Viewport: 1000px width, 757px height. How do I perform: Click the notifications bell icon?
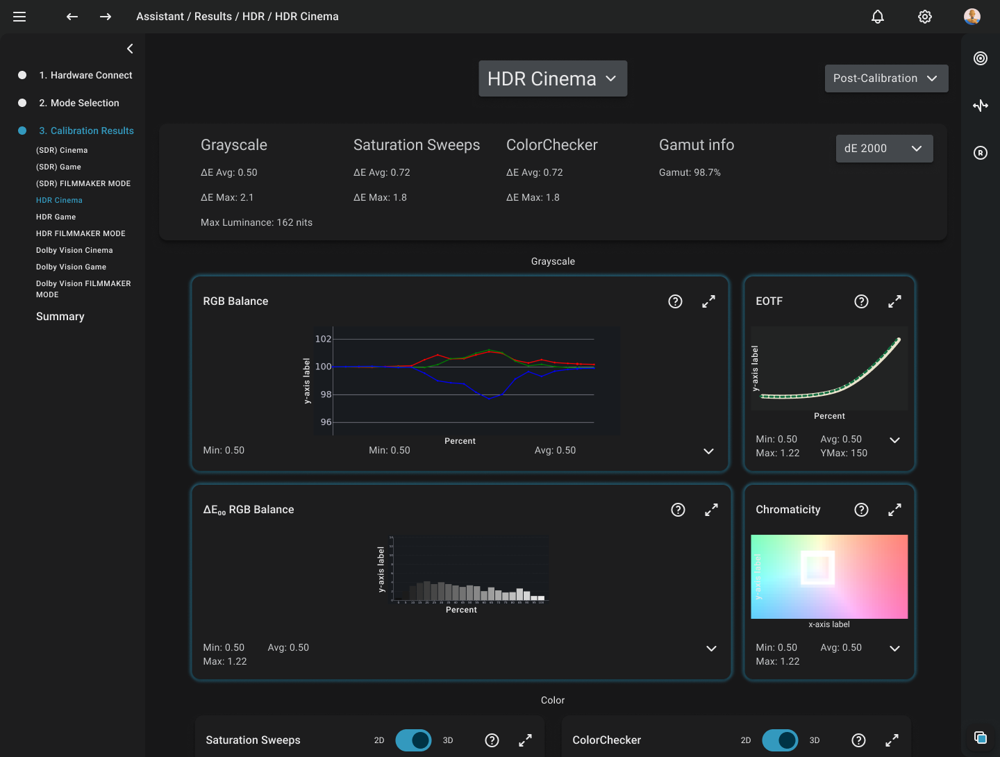878,17
